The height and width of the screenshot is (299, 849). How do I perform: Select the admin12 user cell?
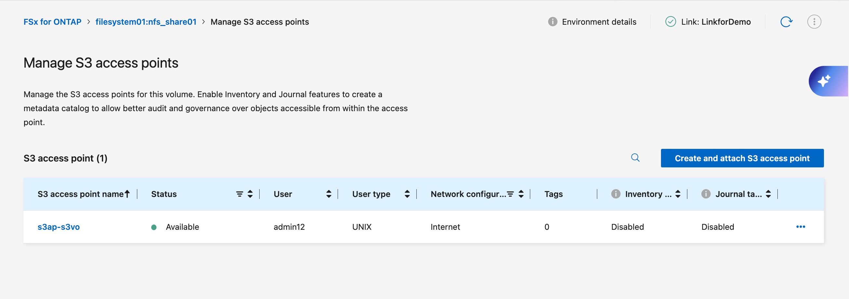(289, 227)
